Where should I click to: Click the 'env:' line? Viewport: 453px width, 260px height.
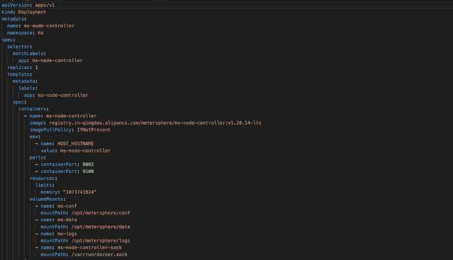point(35,137)
